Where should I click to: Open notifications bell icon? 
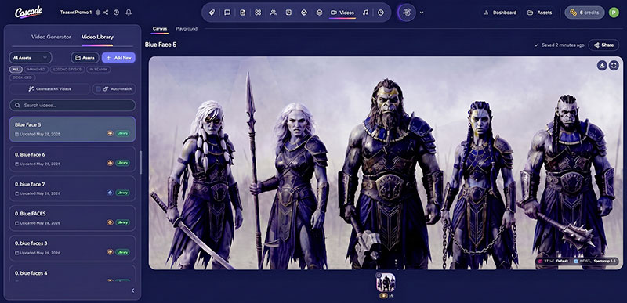129,13
